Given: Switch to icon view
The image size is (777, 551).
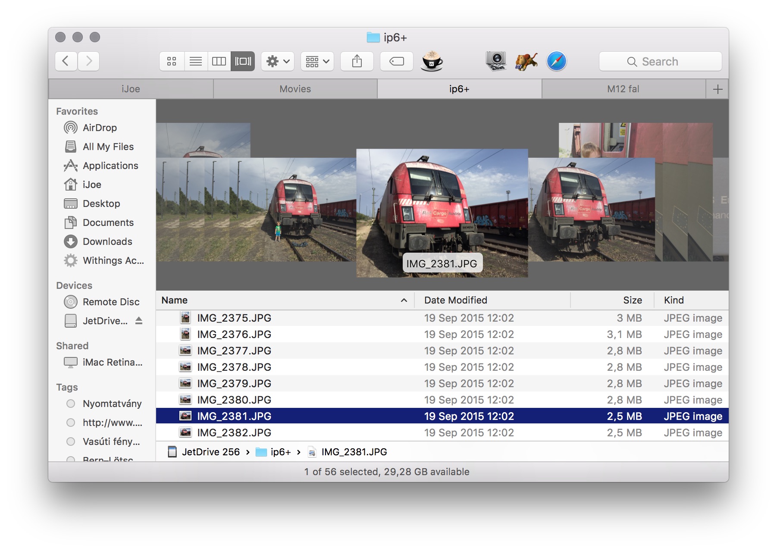Looking at the screenshot, I should 172,61.
